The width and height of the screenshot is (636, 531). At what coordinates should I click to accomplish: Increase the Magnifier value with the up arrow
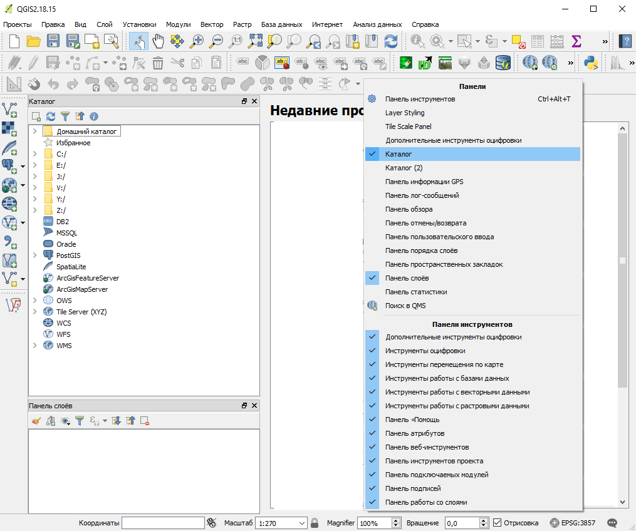[396, 520]
